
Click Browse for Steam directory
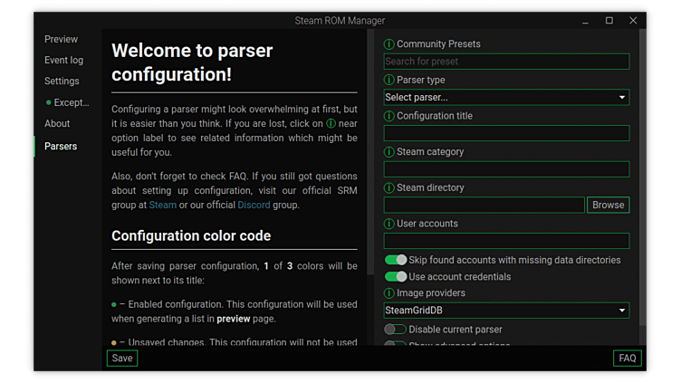click(608, 205)
